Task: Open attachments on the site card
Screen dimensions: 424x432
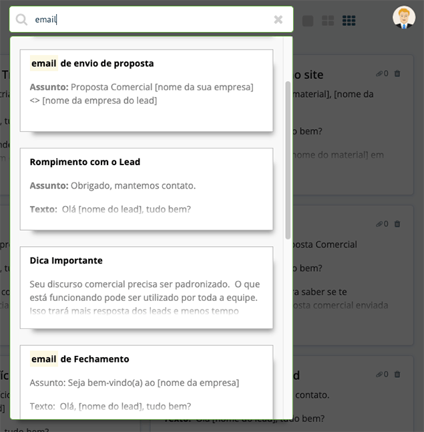Action: pyautogui.click(x=382, y=74)
